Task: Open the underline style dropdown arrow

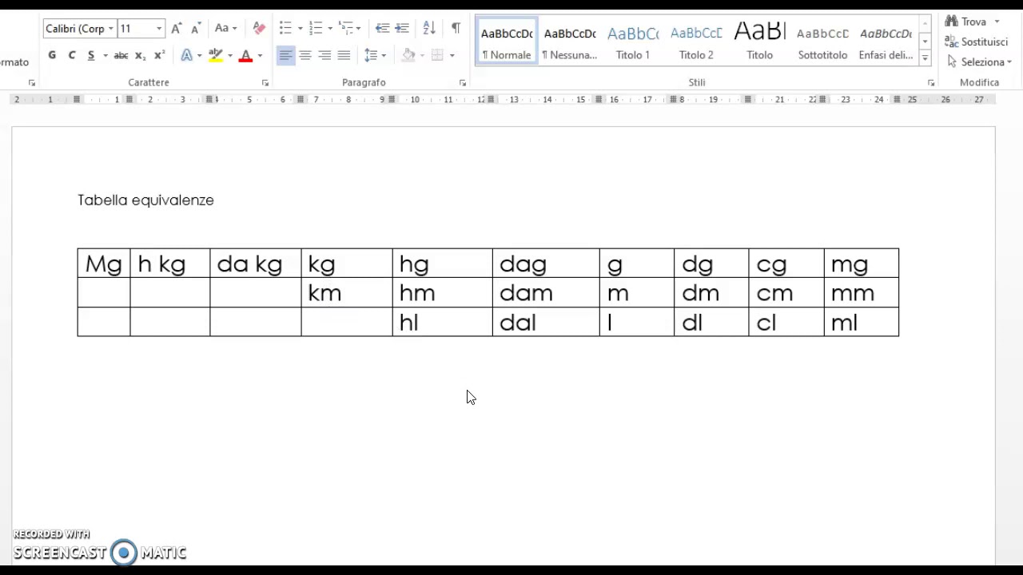Action: point(105,56)
